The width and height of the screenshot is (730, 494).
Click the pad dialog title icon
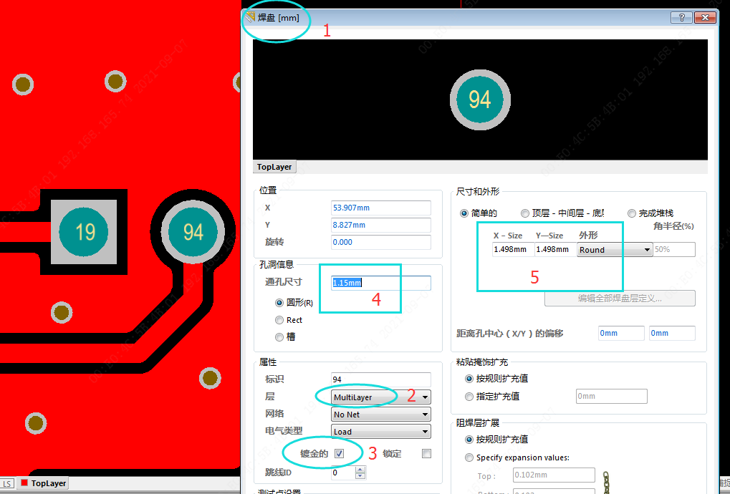(250, 17)
